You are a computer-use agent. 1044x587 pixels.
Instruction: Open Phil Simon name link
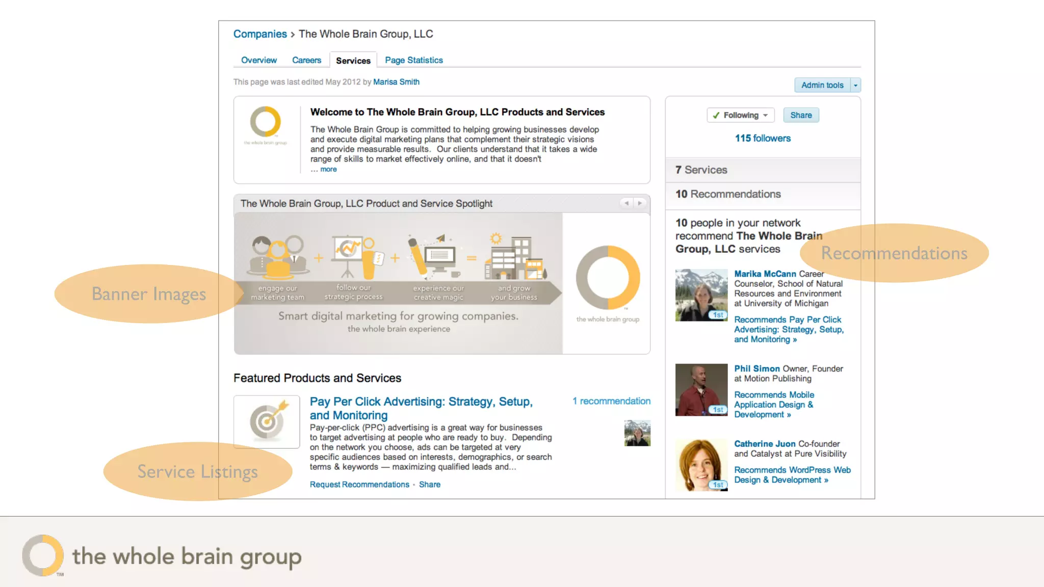coord(756,368)
